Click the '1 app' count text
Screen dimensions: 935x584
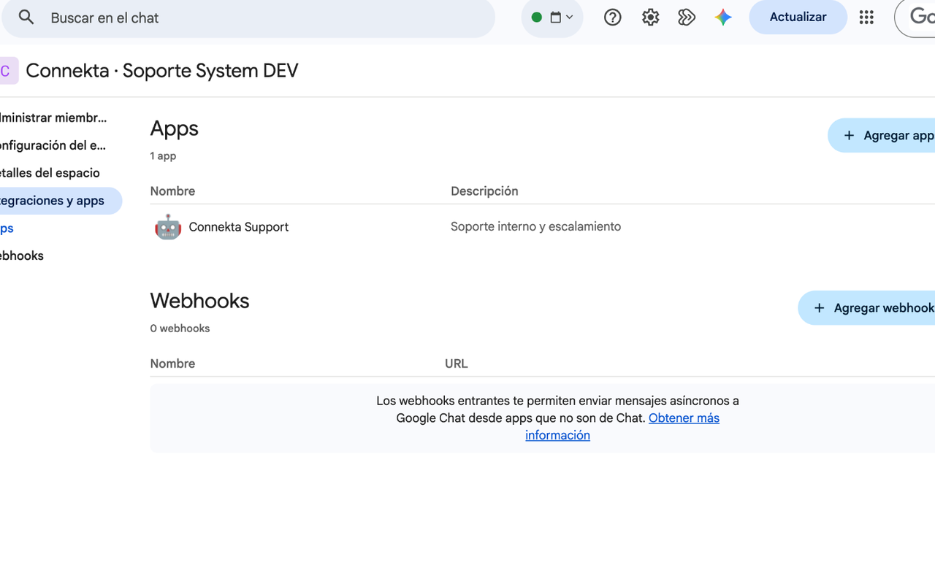[163, 155]
